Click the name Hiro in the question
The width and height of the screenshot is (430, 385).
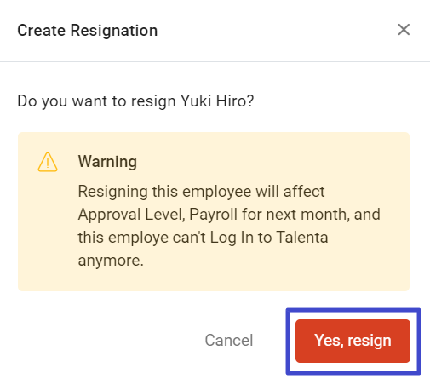pos(235,101)
